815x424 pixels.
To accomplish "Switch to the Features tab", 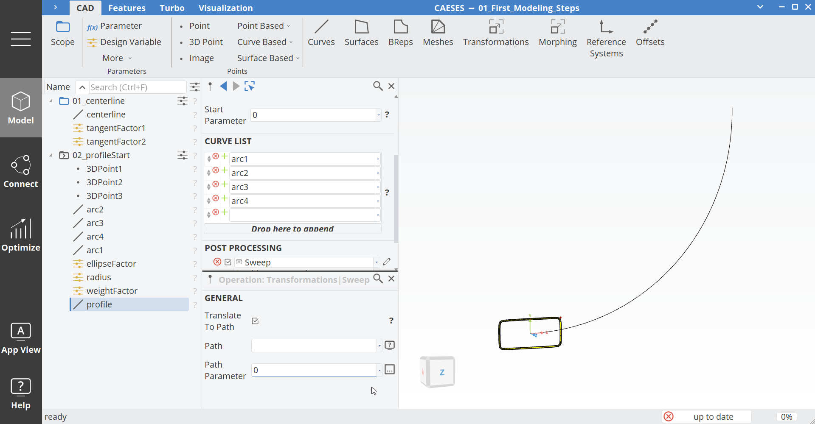I will tap(127, 8).
